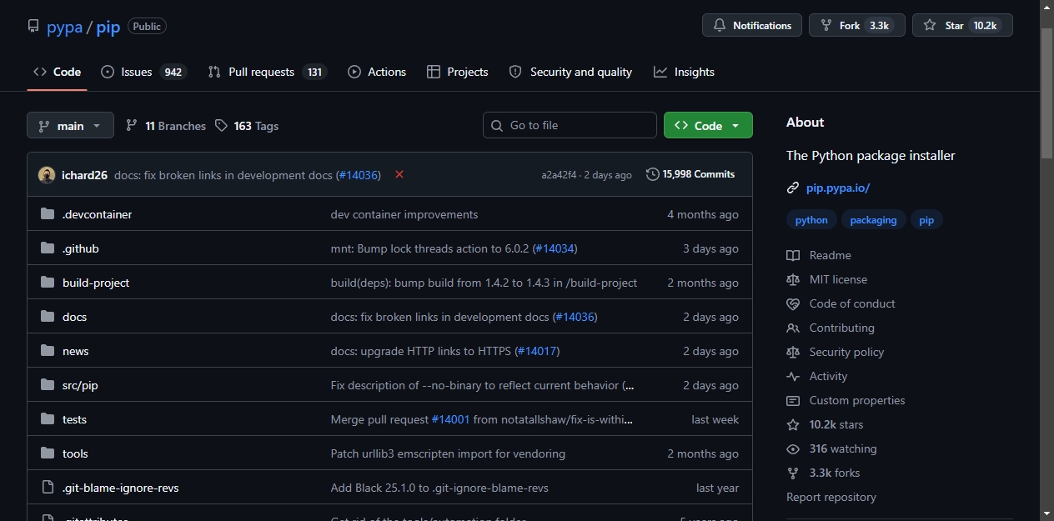Open the #14001 link in tests row
Screen dimensions: 1054x521
point(450,419)
